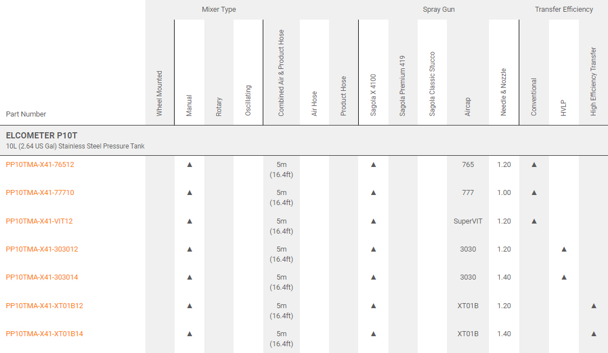The height and width of the screenshot is (353, 608).
Task: Click the 10L Stainless Steel Pressure Tank subtitle
Action: point(75,146)
